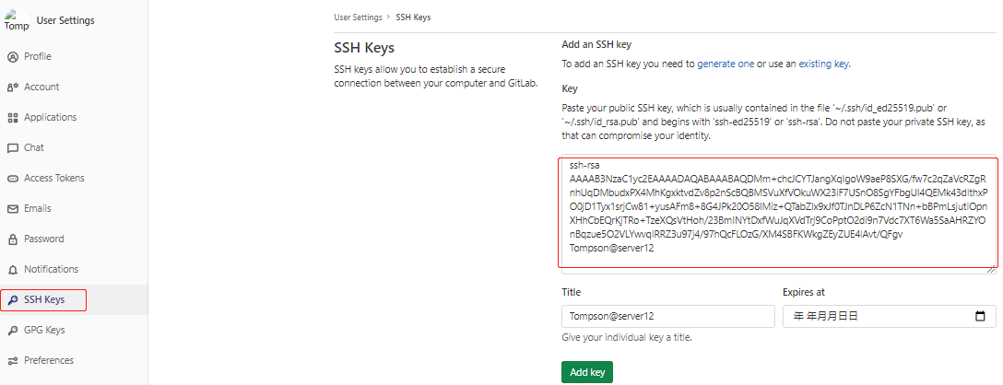Open the date picker calendar icon
The width and height of the screenshot is (1003, 385).
point(979,316)
